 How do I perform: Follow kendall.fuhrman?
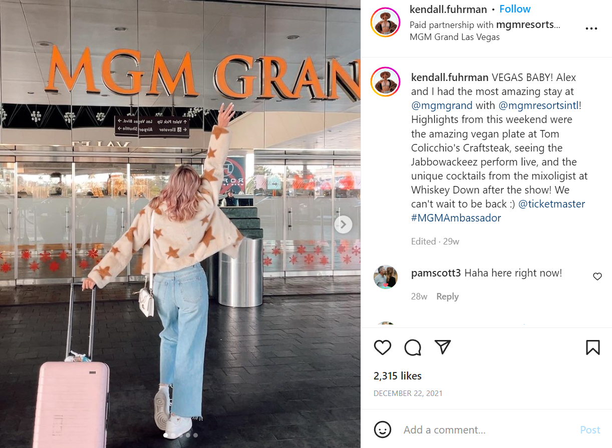[515, 9]
